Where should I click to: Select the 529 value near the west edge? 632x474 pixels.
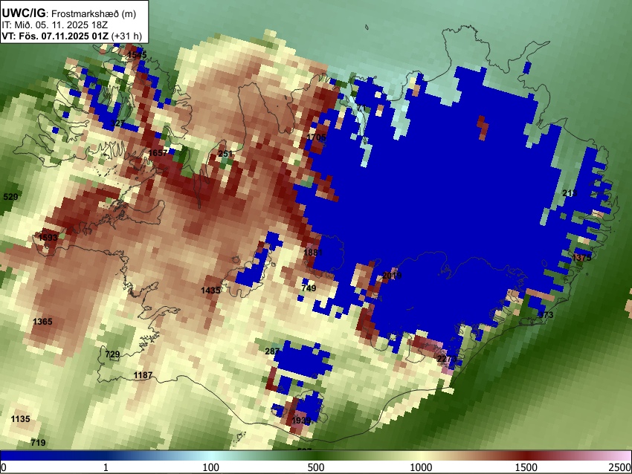(10, 197)
